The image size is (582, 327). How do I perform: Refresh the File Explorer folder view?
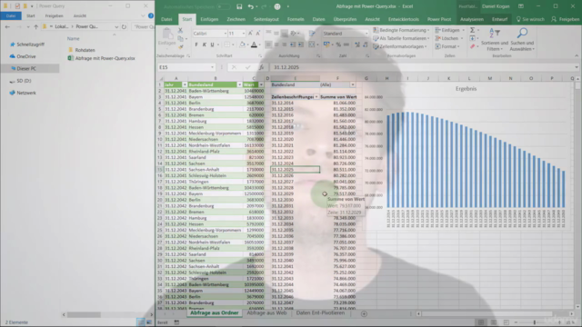(124, 26)
